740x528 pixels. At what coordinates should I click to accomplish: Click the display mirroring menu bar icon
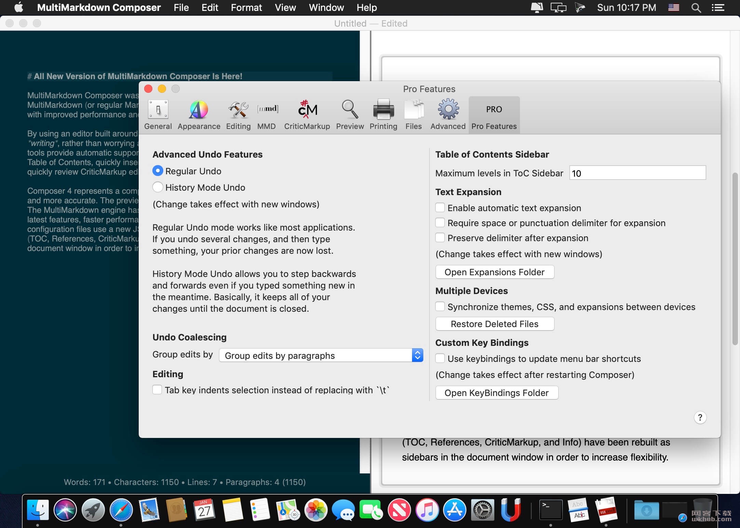(558, 8)
